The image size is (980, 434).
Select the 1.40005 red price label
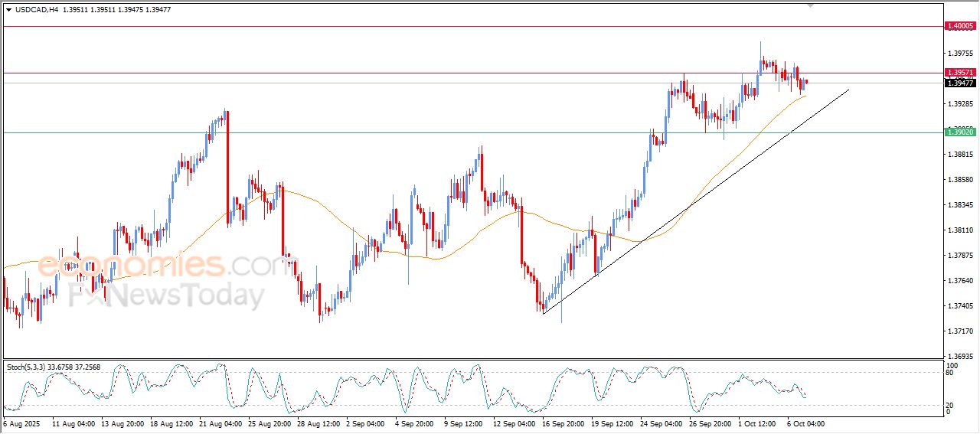pyautogui.click(x=960, y=26)
